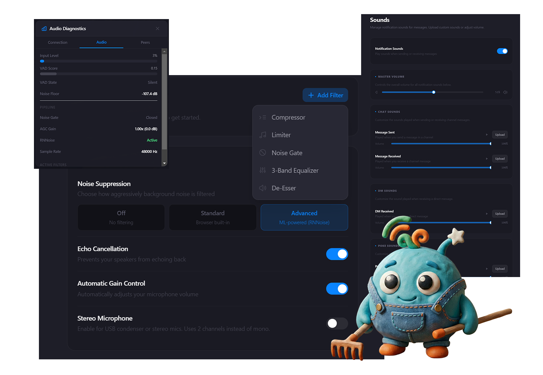This screenshot has width=543, height=375.
Task: Enable the Stereo Microphone switch
Action: (337, 323)
